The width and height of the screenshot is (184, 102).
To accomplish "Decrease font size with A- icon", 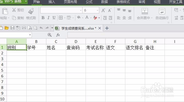I will [110, 10].
